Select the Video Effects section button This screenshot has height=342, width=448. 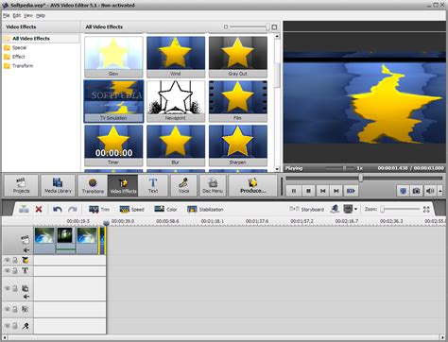click(x=123, y=185)
